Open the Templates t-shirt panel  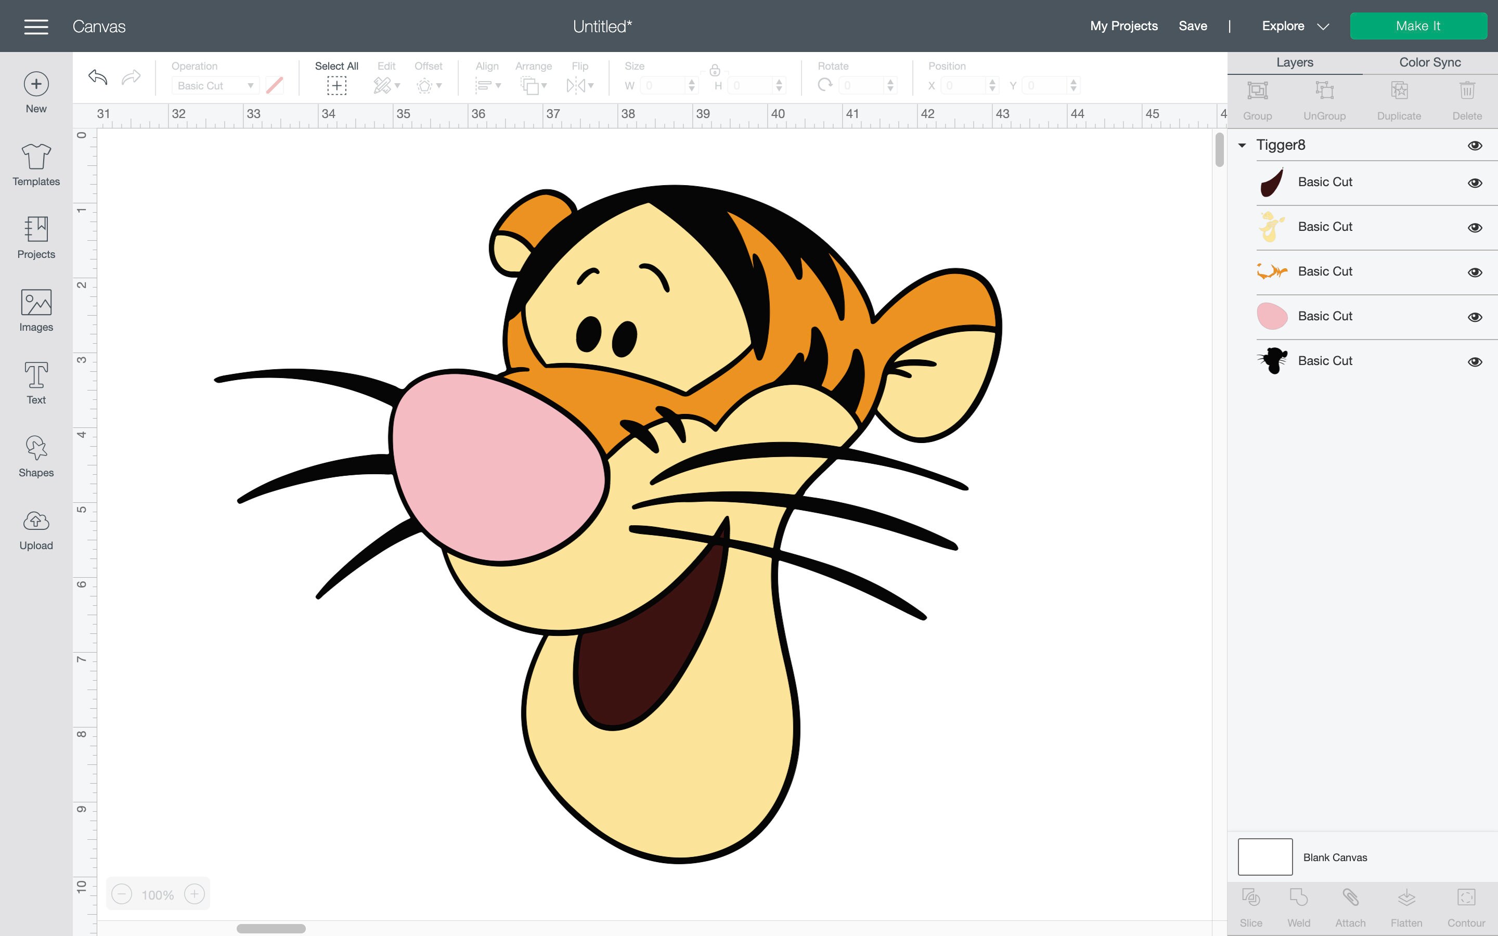[x=36, y=165]
